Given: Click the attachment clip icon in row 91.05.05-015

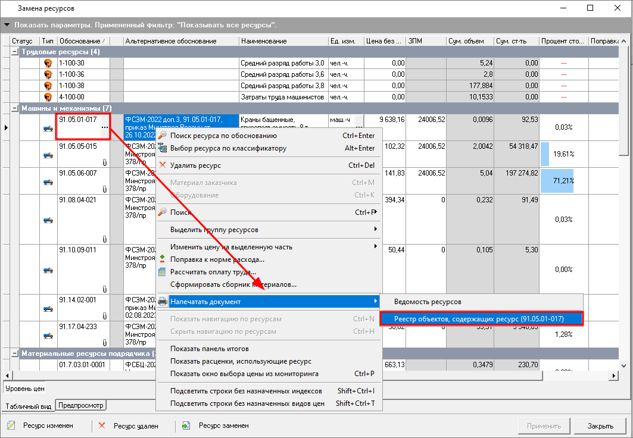Looking at the screenshot, I should pyautogui.click(x=105, y=162).
